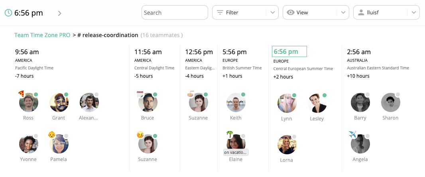Select Lesley's avatar in Central European column
Image resolution: width=425 pixels, height=177 pixels.
point(317,103)
